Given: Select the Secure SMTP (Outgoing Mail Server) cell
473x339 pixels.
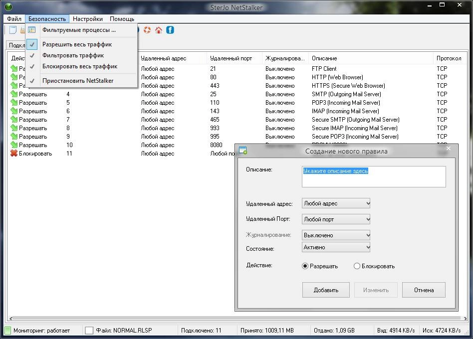Looking at the screenshot, I should (x=356, y=119).
